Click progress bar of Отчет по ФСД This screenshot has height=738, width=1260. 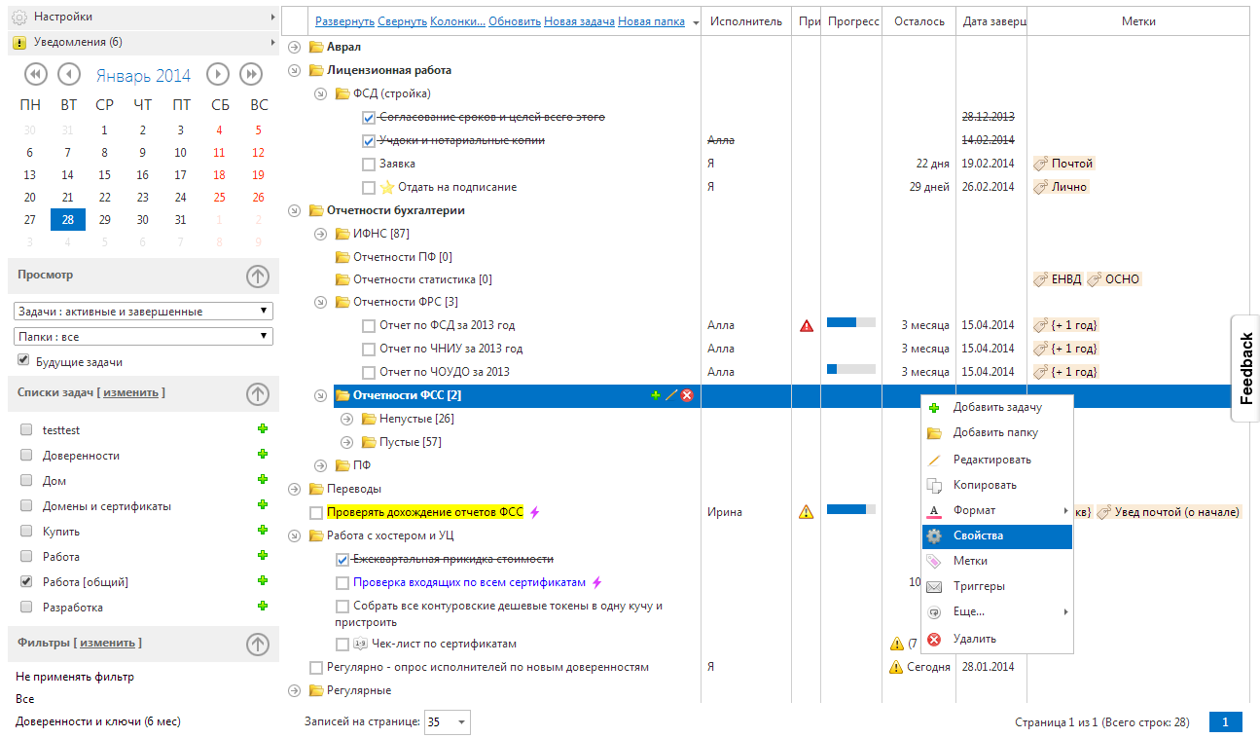coord(850,322)
